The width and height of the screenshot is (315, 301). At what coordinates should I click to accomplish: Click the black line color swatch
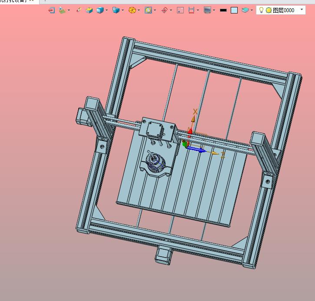click(223, 10)
